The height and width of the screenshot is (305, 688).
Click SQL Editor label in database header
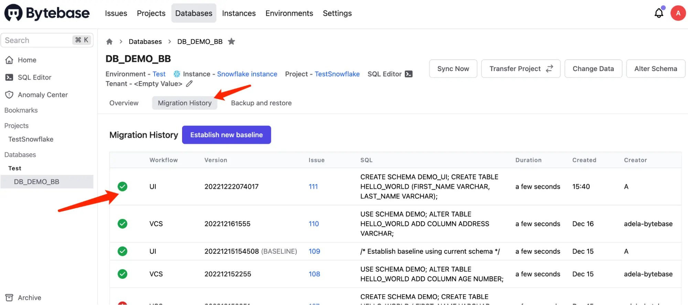[384, 74]
